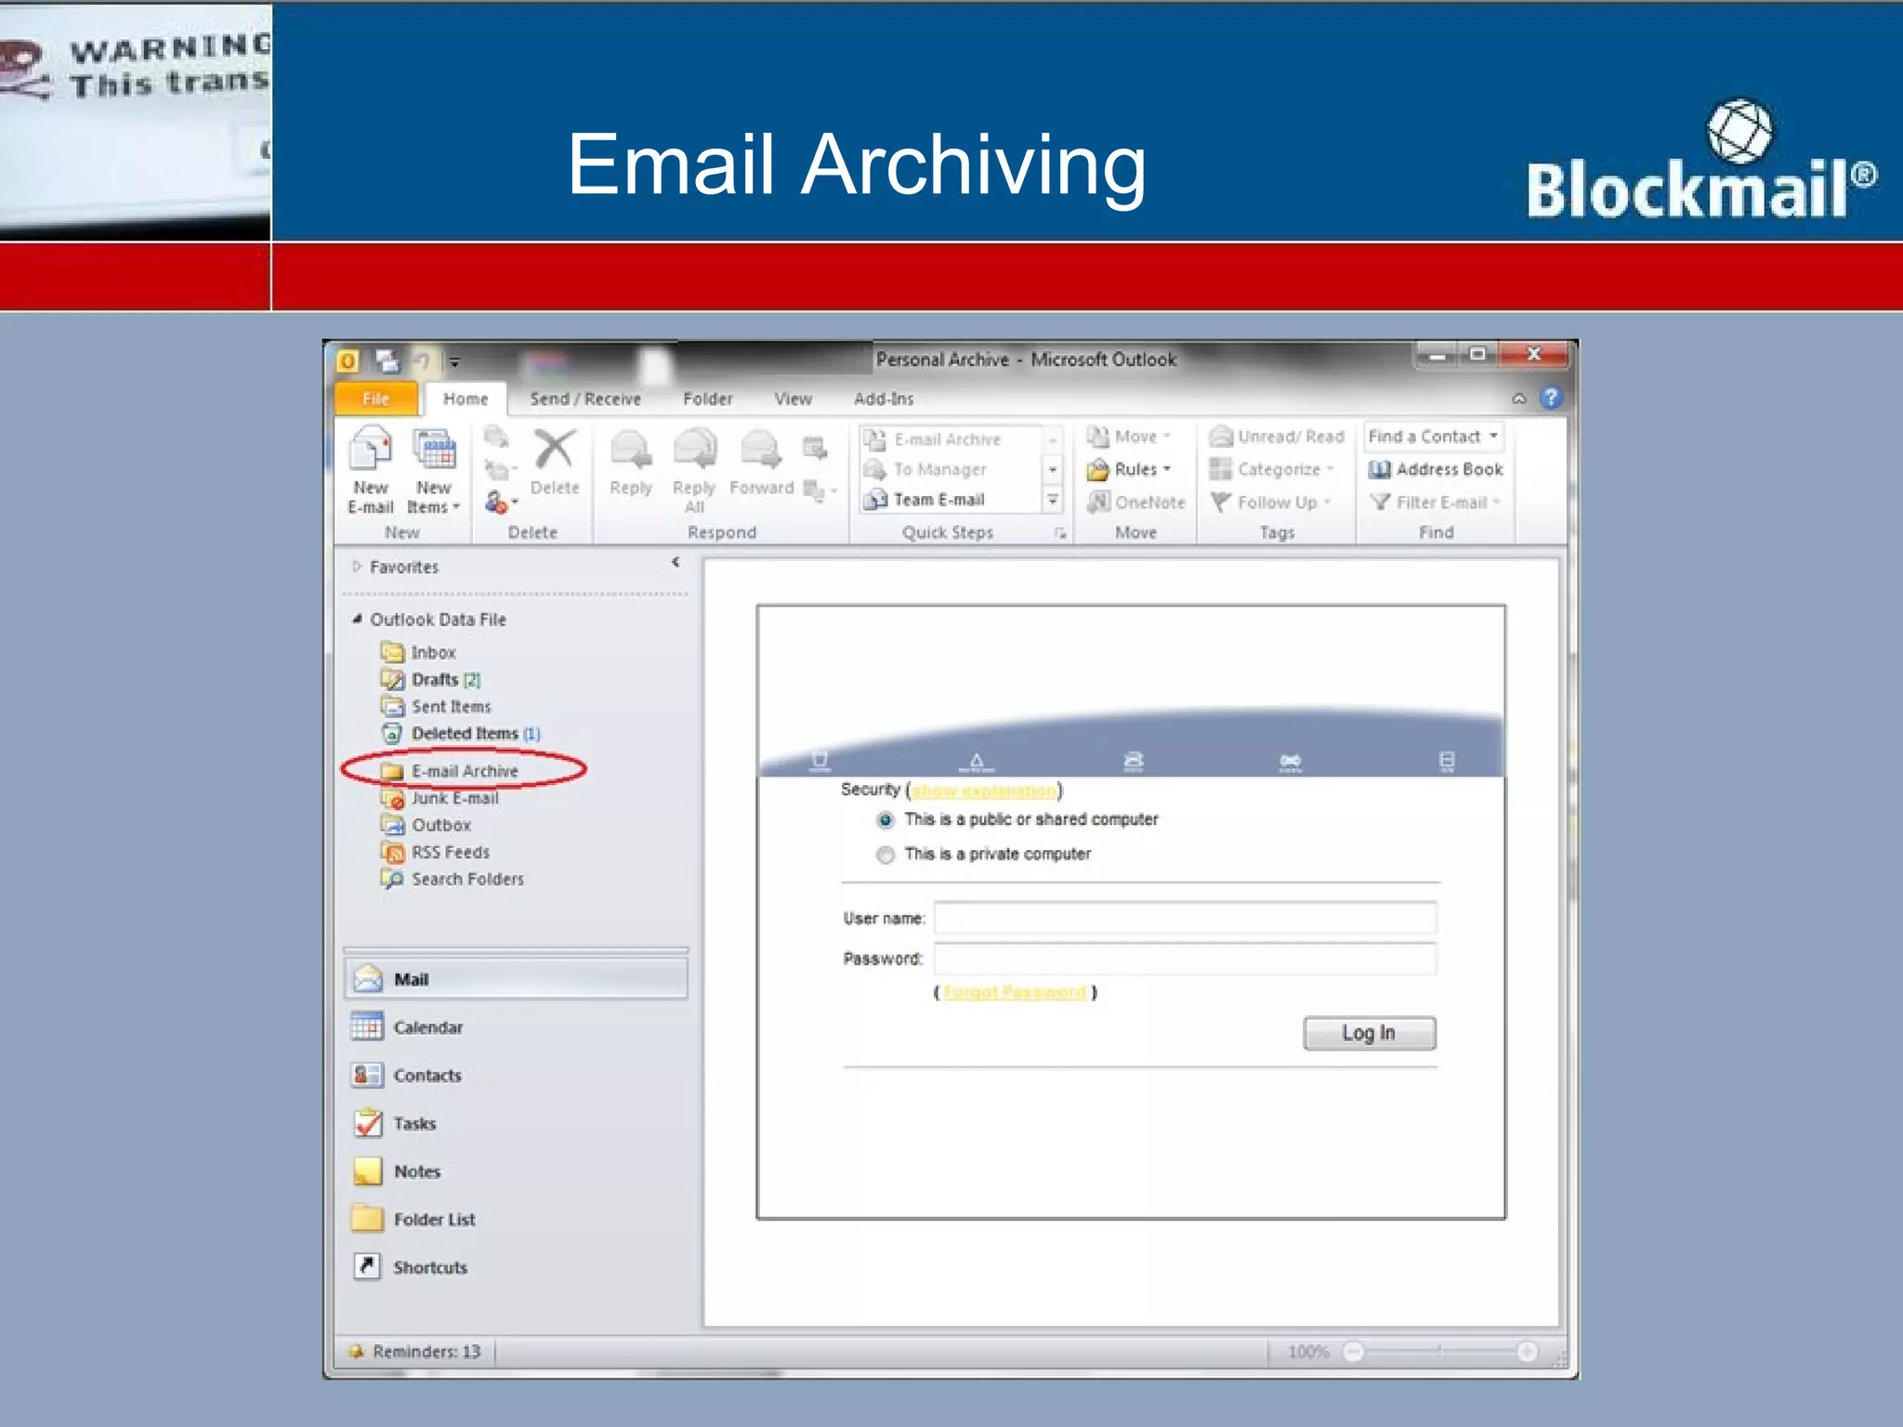
Task: Click the User name field
Action: coord(1186,918)
